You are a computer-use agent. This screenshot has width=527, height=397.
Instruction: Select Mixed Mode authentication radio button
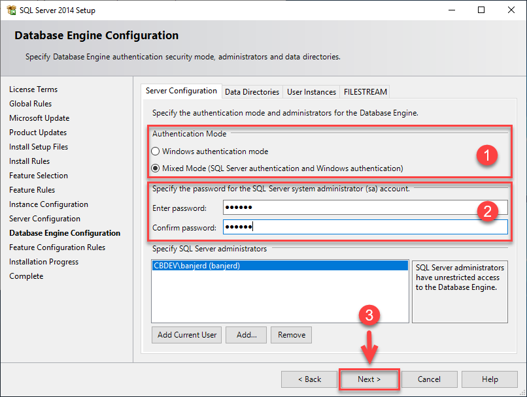(x=155, y=168)
